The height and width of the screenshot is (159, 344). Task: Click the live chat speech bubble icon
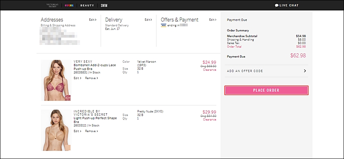tap(277, 6)
